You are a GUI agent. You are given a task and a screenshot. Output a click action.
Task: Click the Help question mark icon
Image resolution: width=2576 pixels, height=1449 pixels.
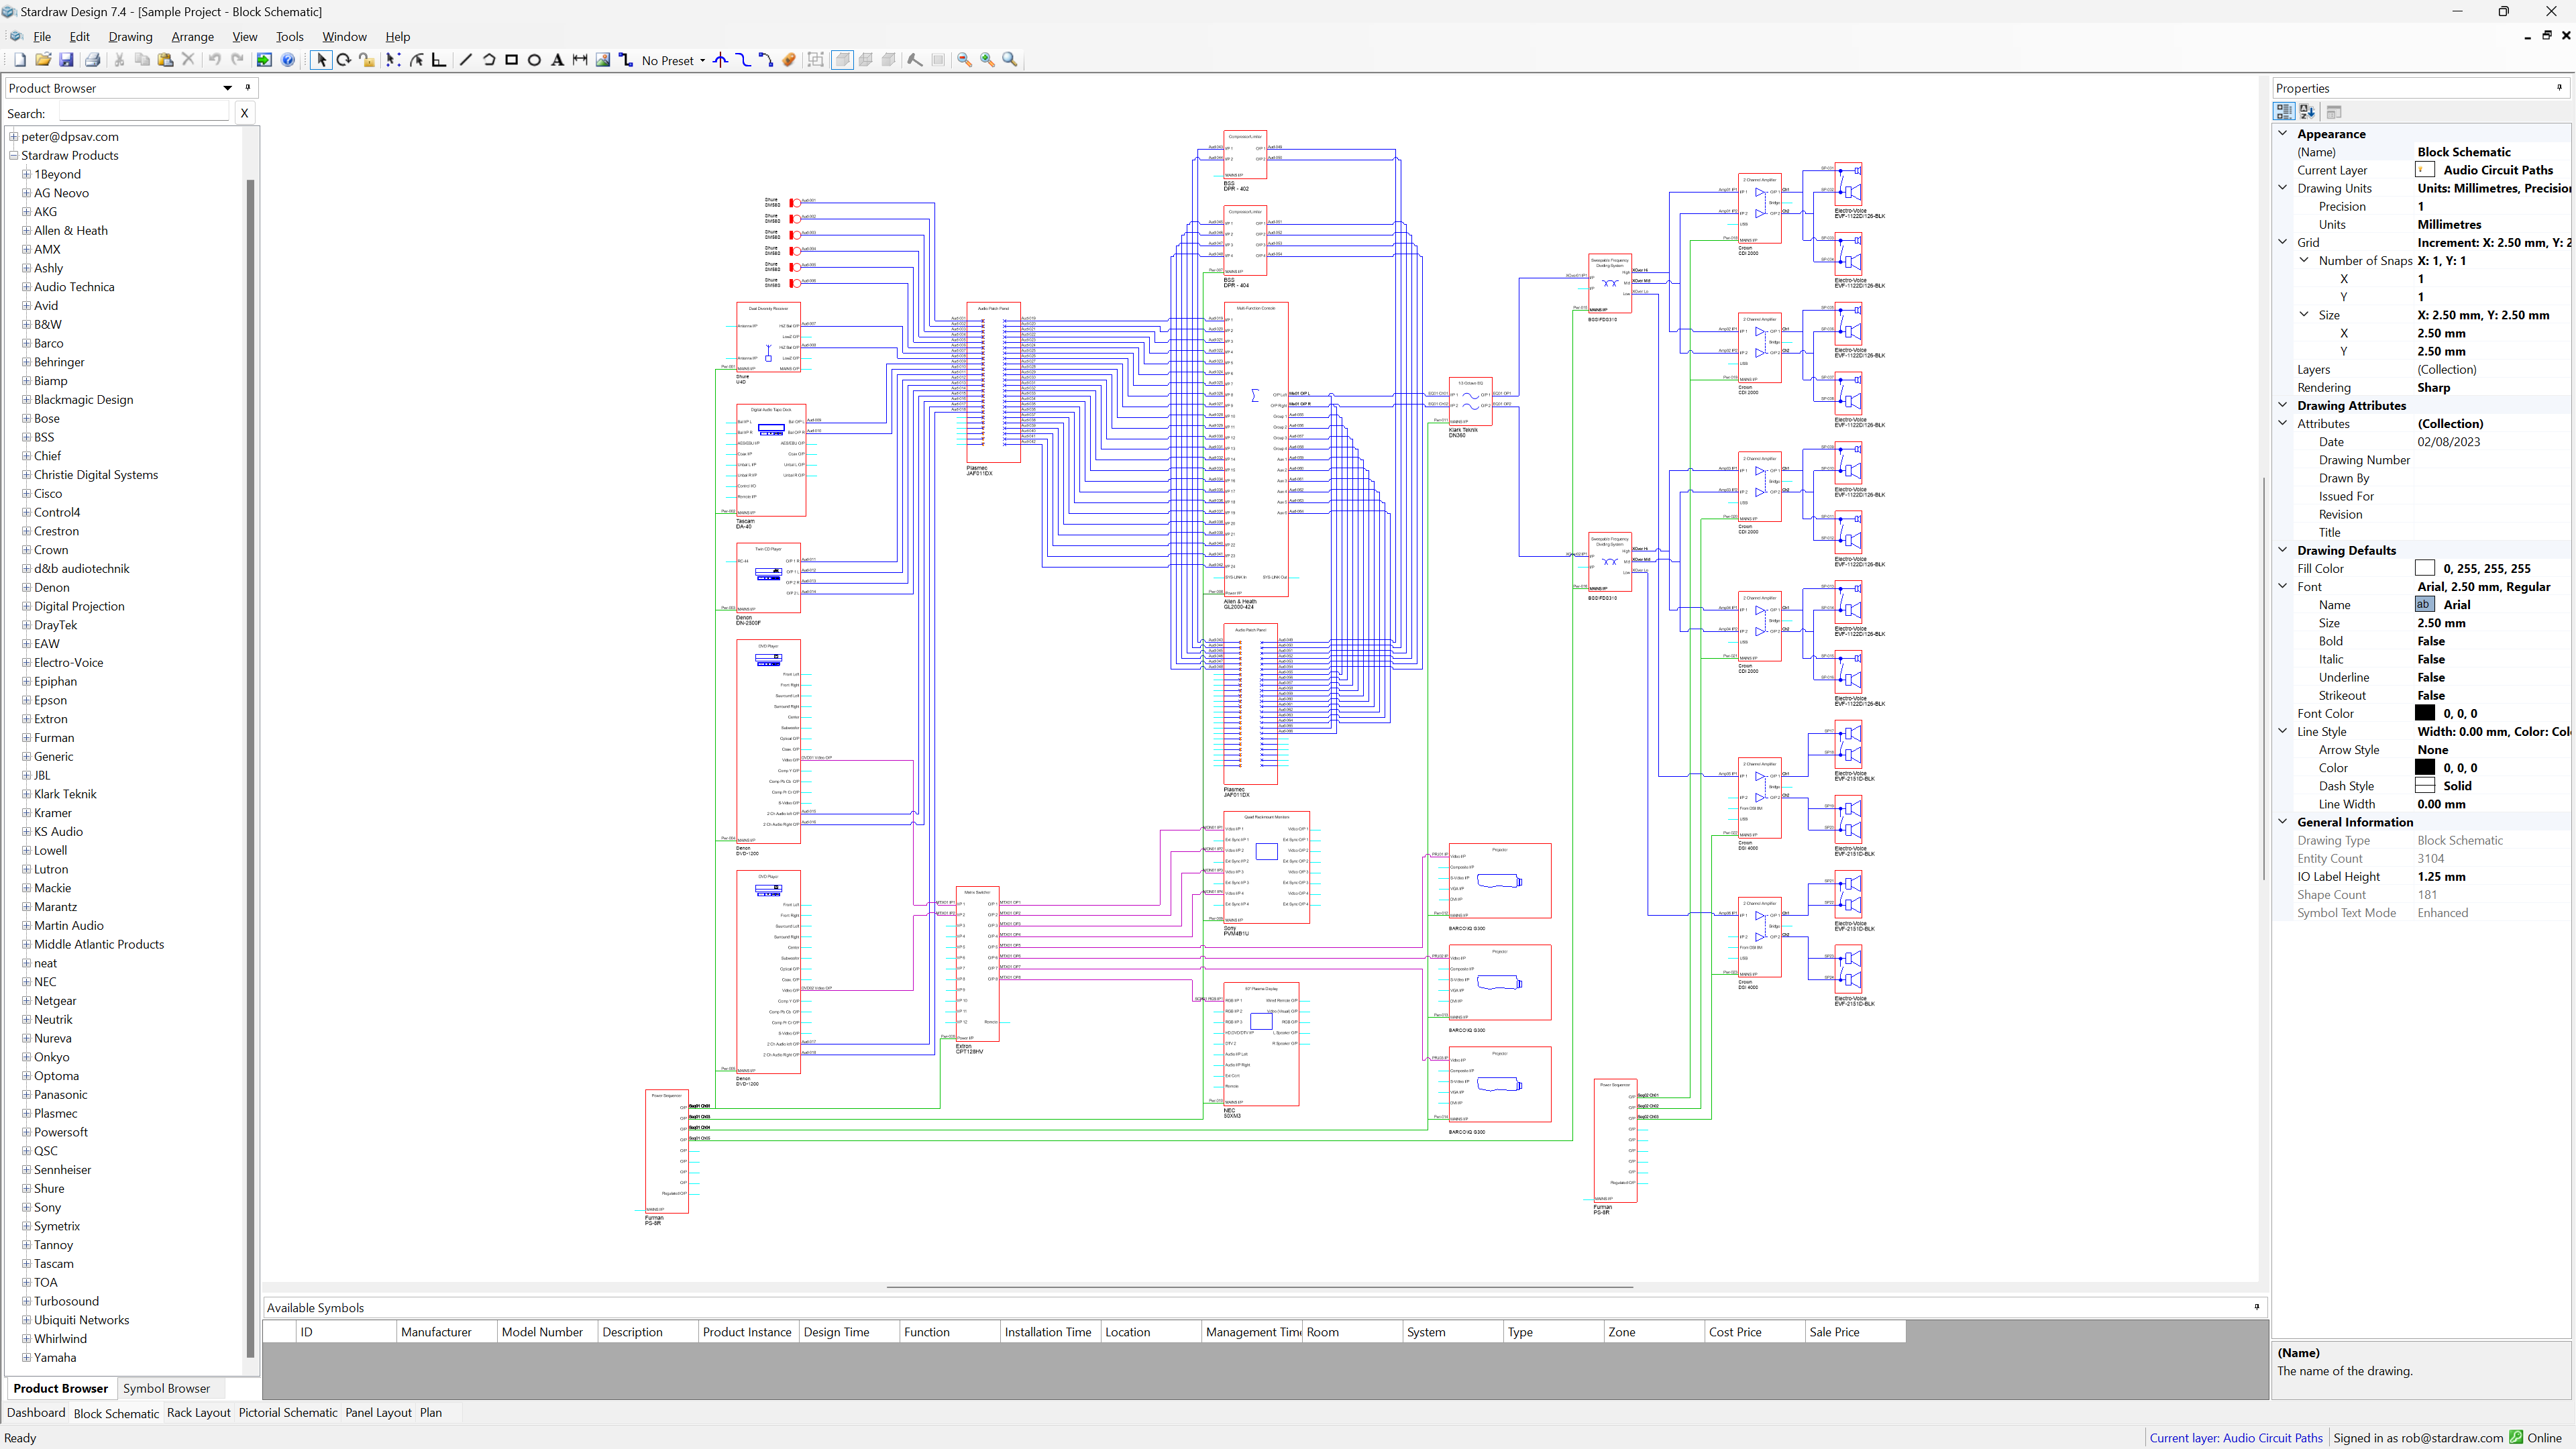click(x=288, y=60)
